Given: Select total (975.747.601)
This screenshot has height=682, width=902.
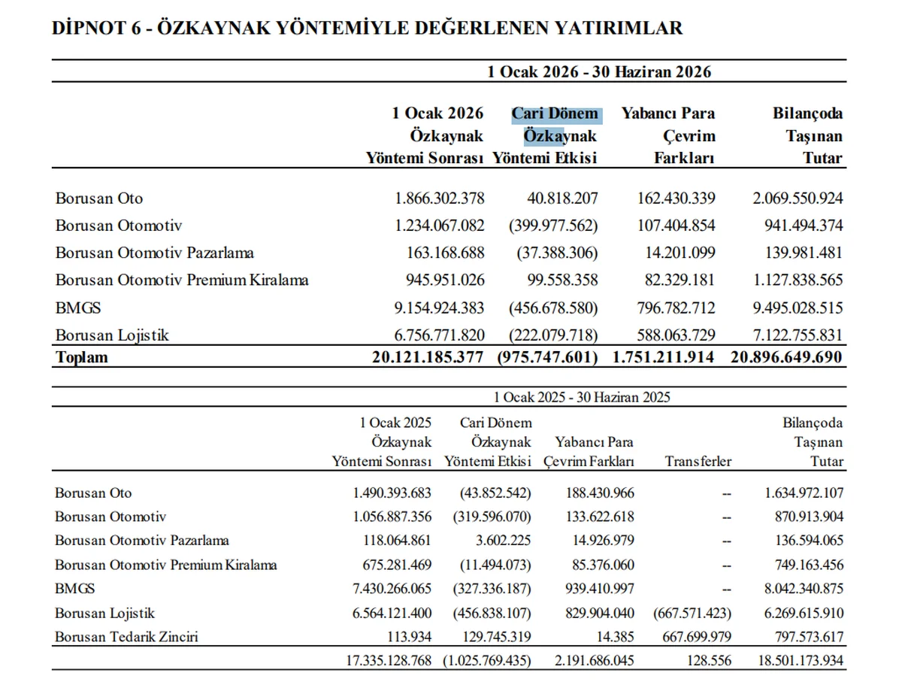Looking at the screenshot, I should click(x=548, y=357).
